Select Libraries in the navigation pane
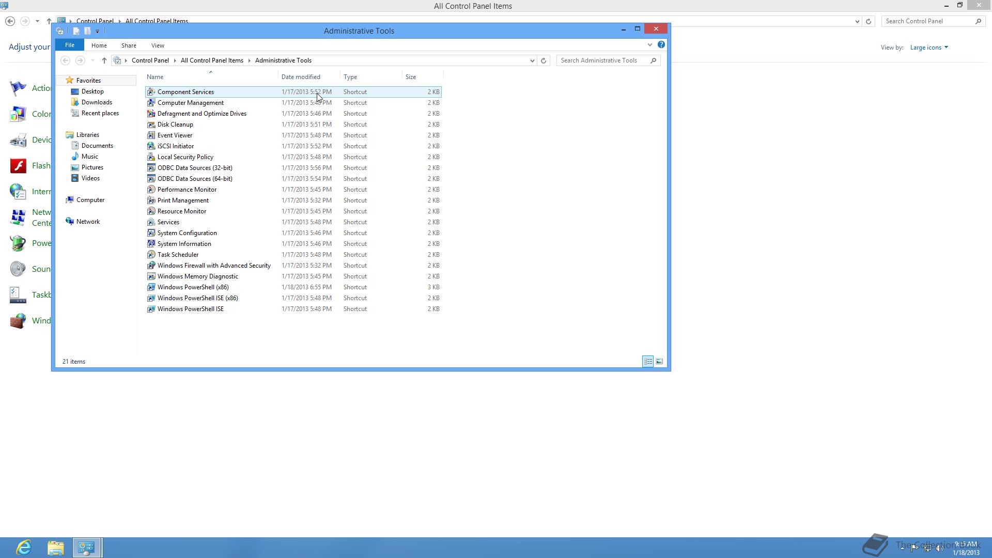 coord(87,135)
